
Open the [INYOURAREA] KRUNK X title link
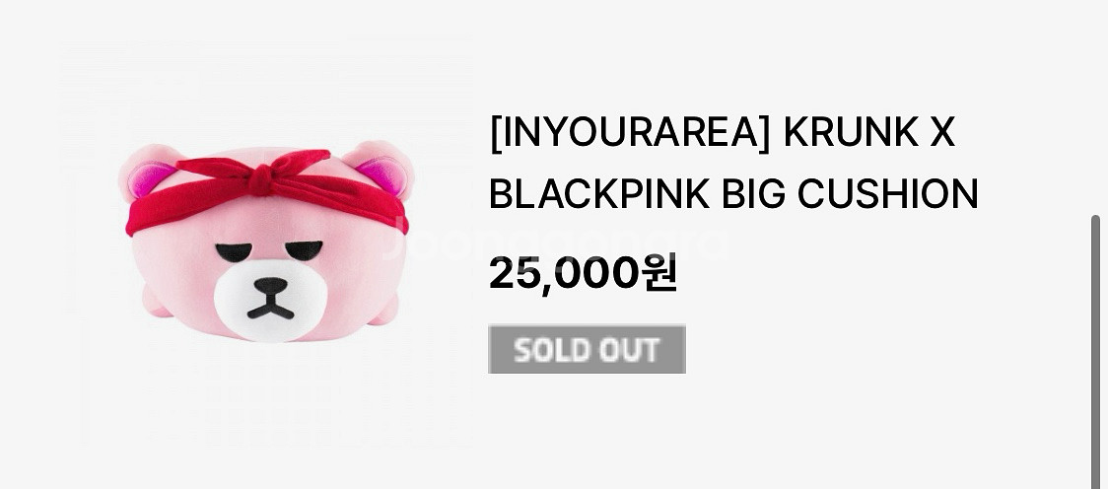pos(722,133)
